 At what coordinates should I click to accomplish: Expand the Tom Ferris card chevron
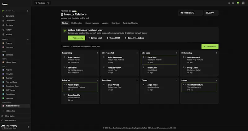click(66, 67)
